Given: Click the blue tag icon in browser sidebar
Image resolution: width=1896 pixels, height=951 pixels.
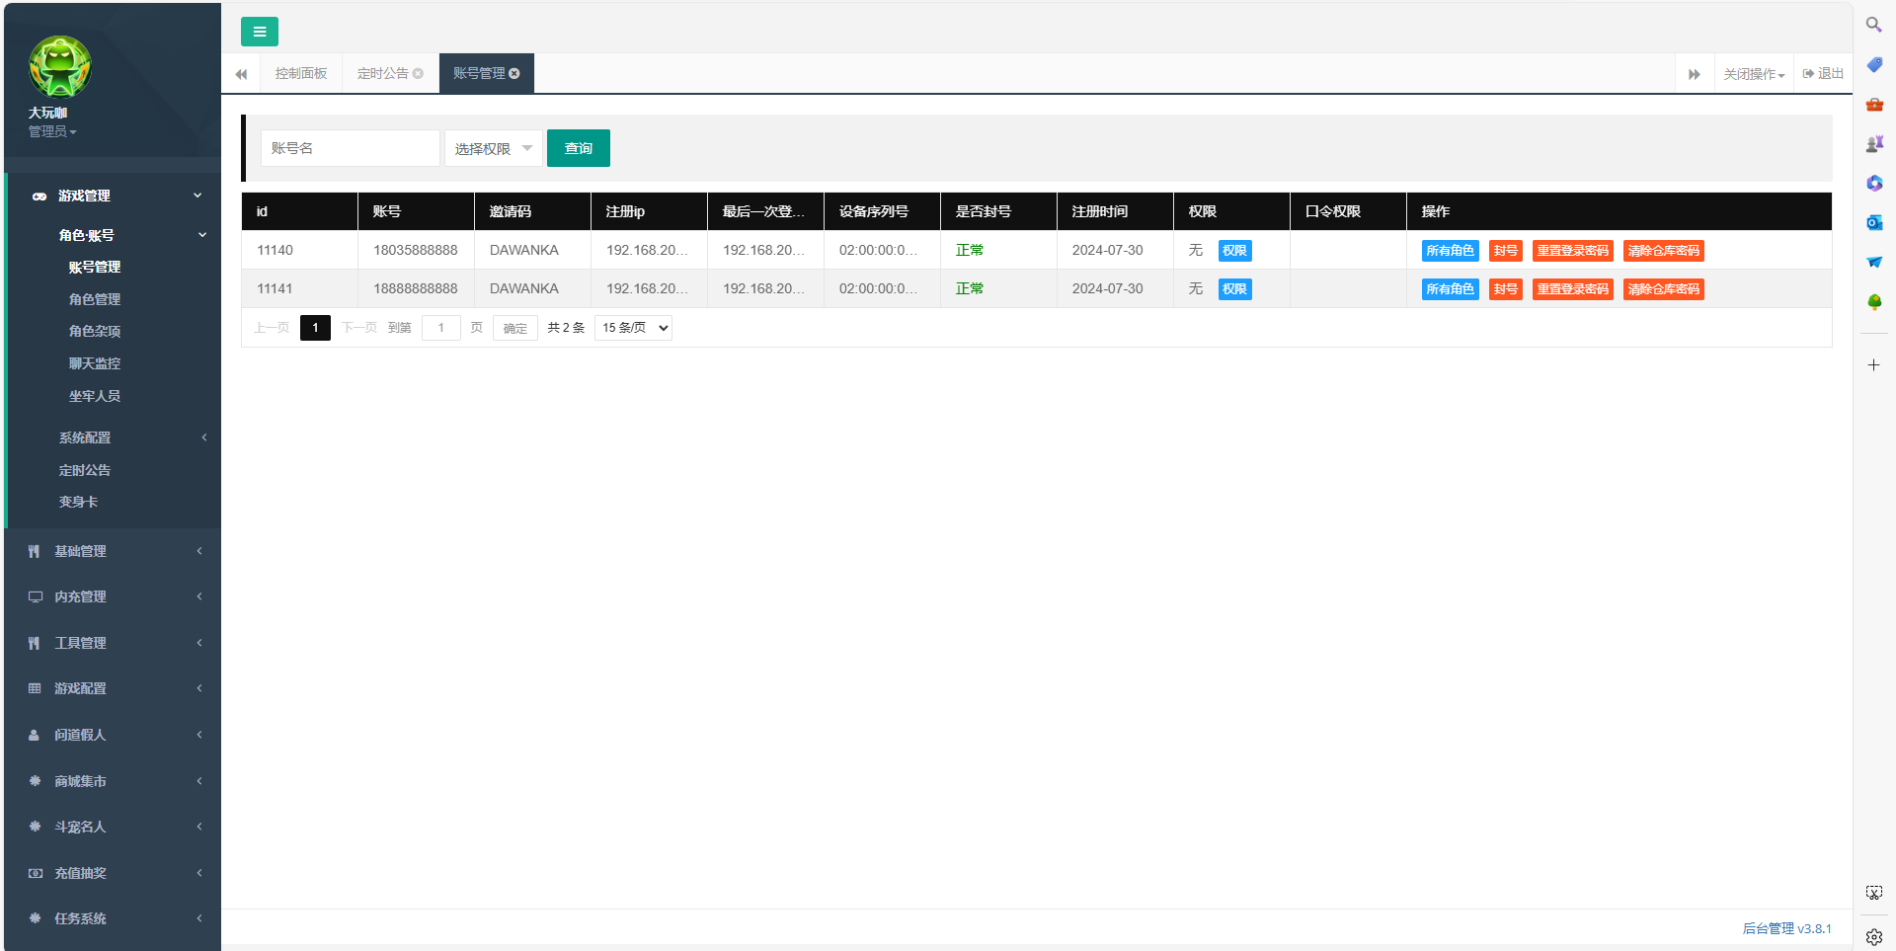Looking at the screenshot, I should click(x=1873, y=64).
